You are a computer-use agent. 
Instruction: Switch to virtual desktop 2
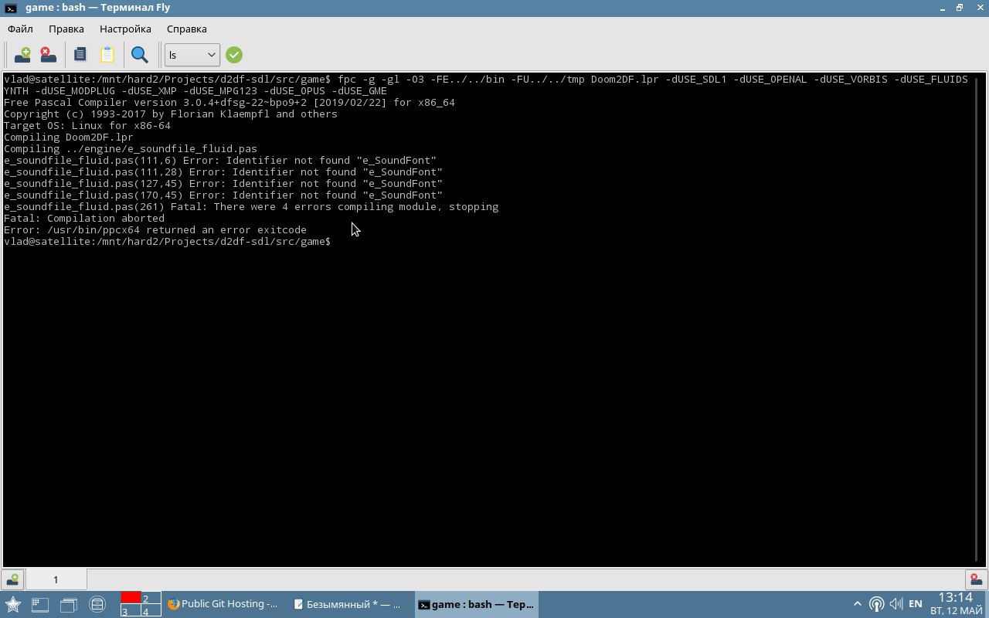[x=151, y=598]
